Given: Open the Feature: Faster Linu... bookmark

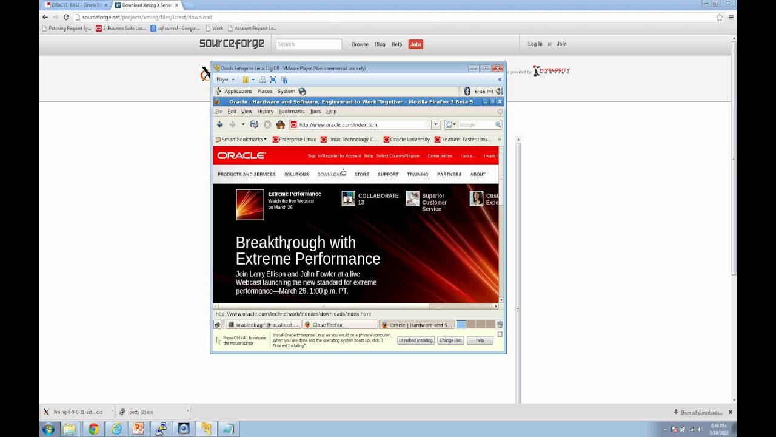Looking at the screenshot, I should (463, 140).
